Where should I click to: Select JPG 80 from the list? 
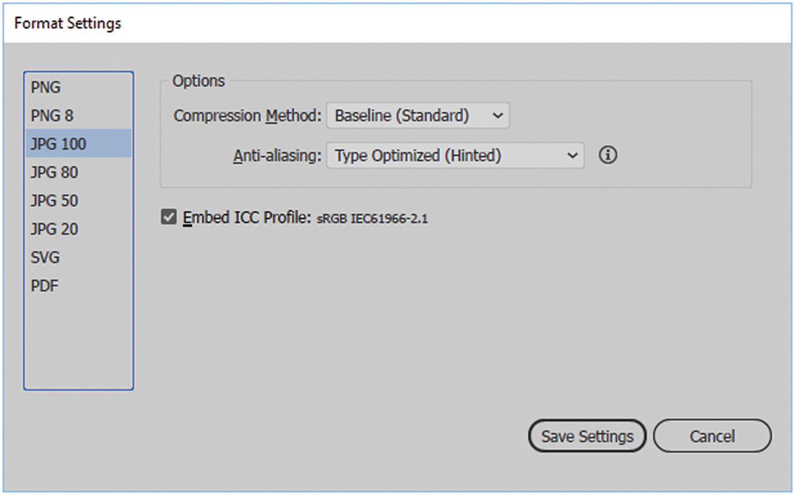click(x=54, y=172)
